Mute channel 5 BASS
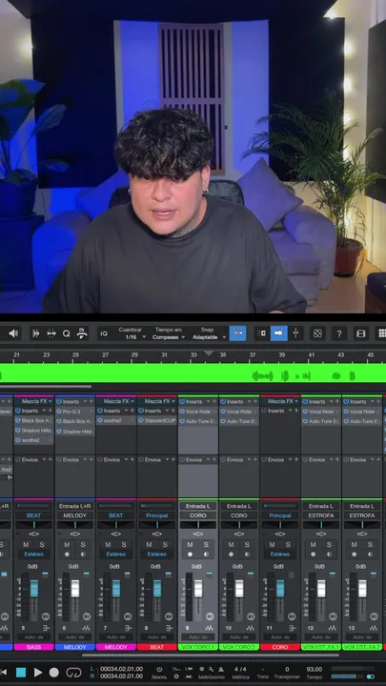This screenshot has width=386, height=686. coord(26,545)
